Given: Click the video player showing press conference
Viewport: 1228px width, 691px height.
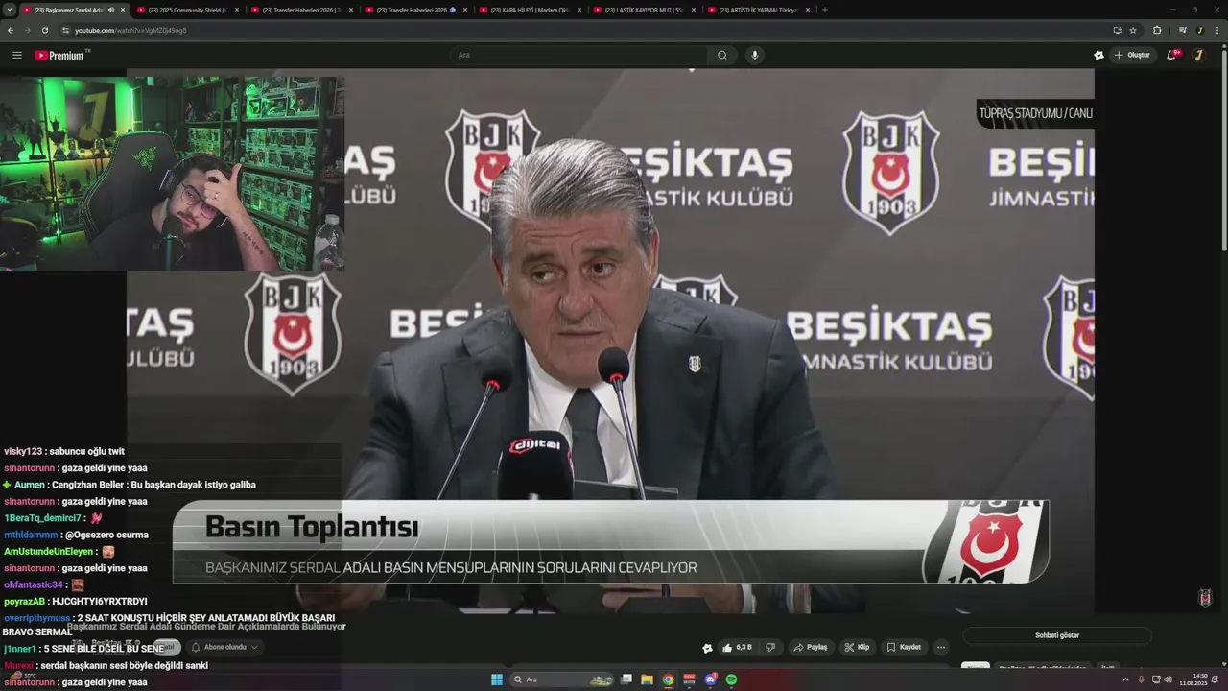Looking at the screenshot, I should click(x=610, y=341).
